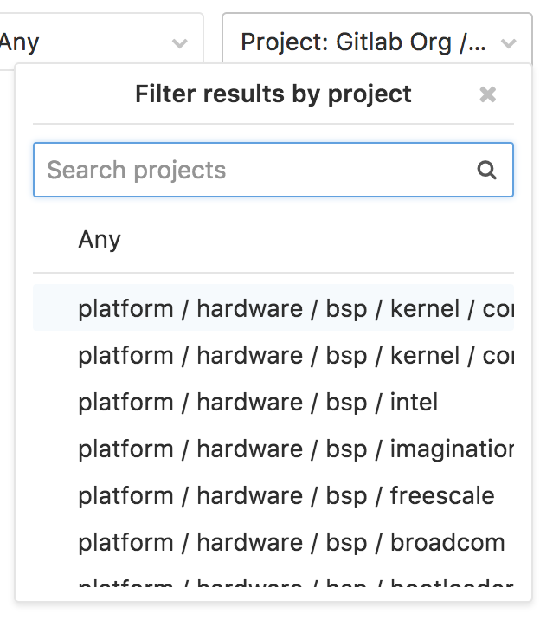Screen dimensions: 540x620
Task: Click the word freescale in project list
Action: pyautogui.click(x=442, y=494)
